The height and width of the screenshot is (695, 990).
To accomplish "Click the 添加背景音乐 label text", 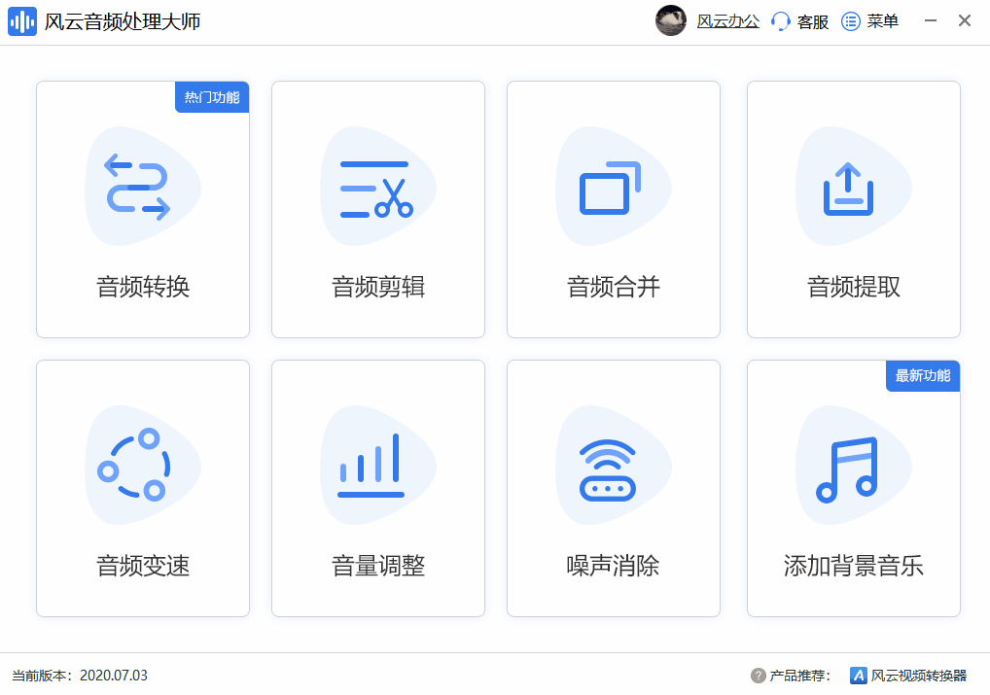I will 854,566.
